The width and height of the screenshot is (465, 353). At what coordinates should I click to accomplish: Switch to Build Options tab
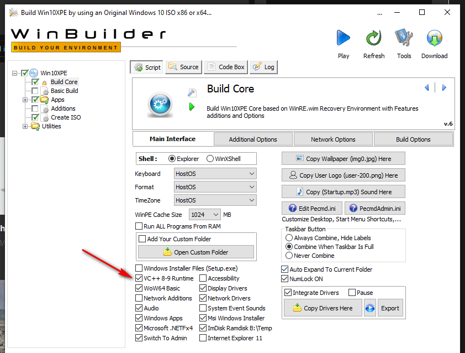coord(413,139)
